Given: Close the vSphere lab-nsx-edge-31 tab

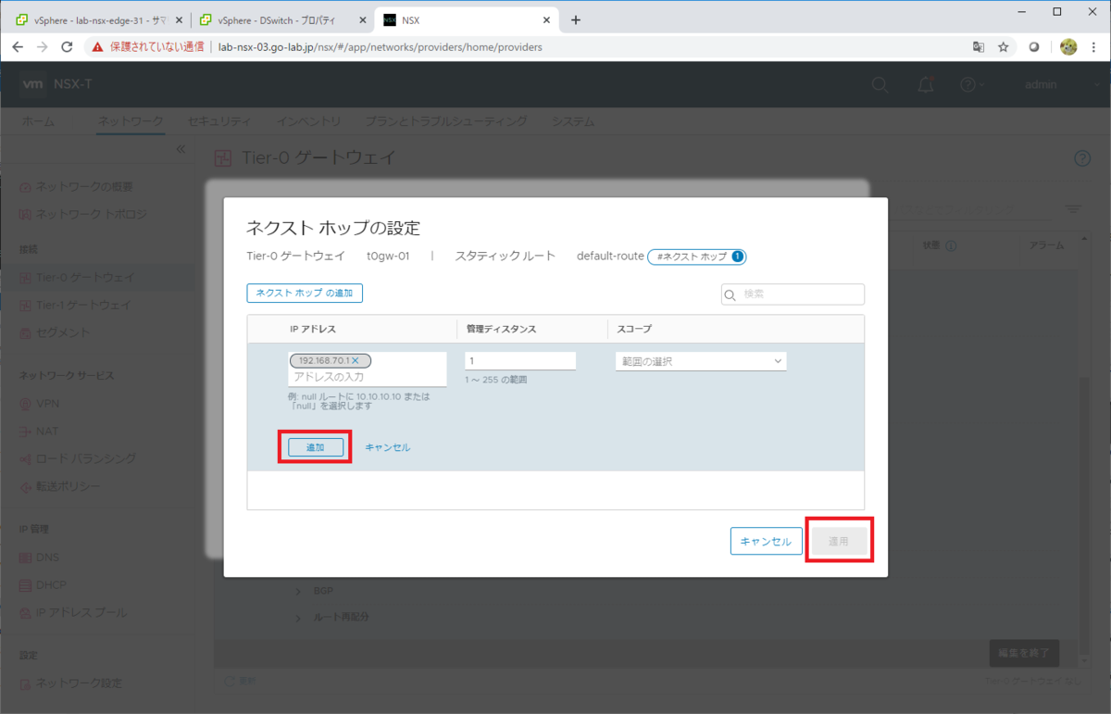Looking at the screenshot, I should click(x=179, y=19).
